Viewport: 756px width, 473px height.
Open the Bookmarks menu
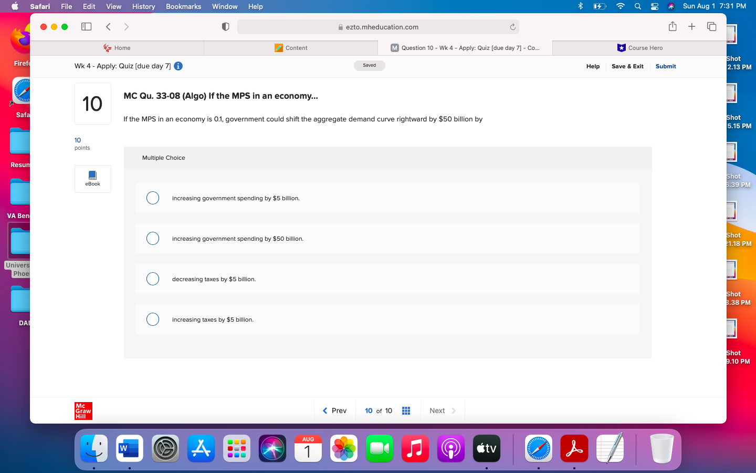(x=183, y=6)
